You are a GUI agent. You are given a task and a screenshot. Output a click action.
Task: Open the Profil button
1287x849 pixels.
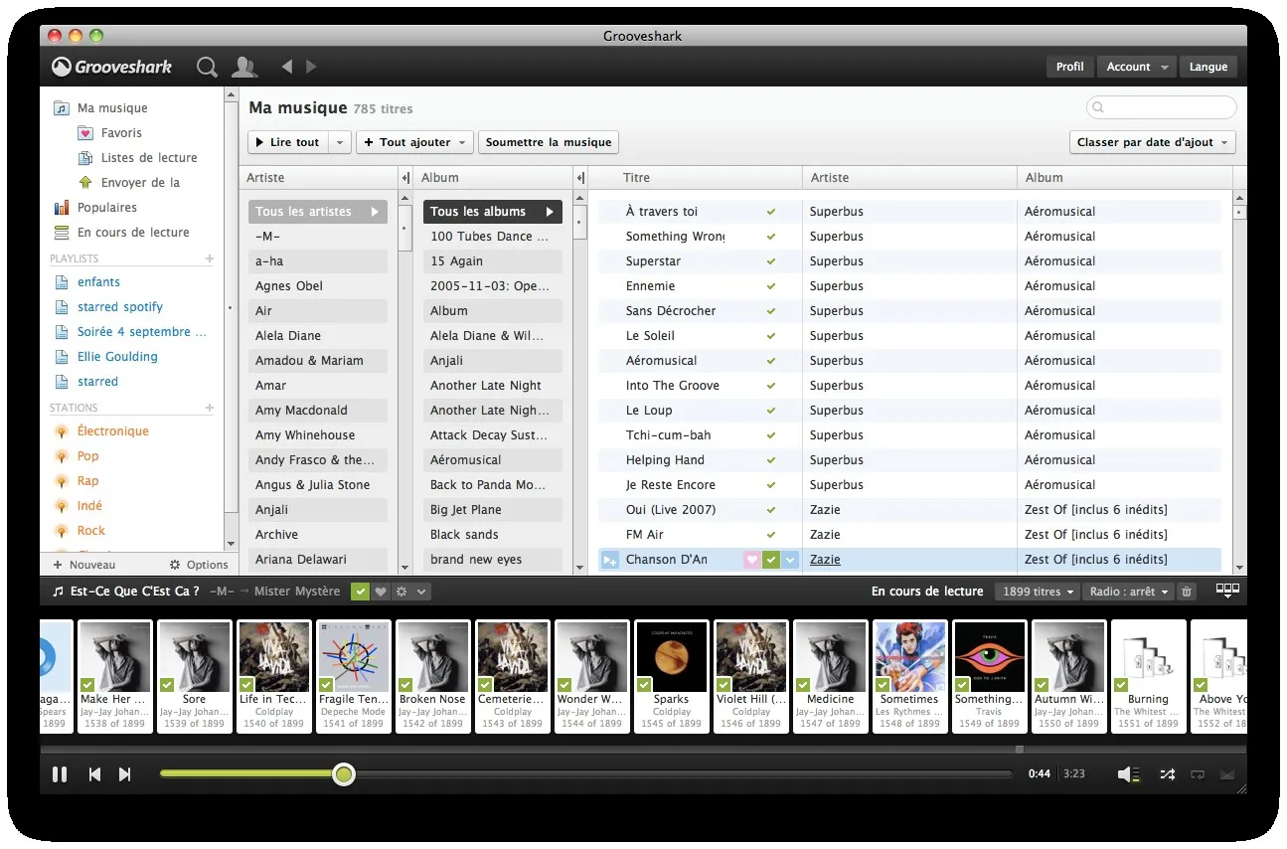[1070, 67]
